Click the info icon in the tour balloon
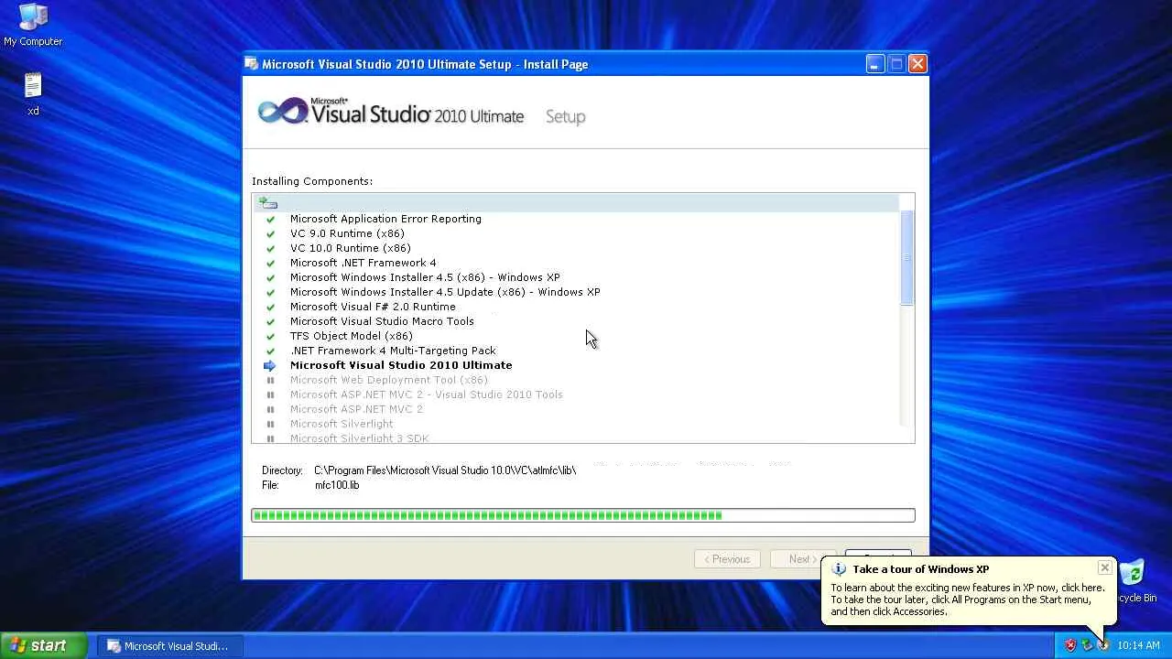The image size is (1172, 659). point(838,569)
